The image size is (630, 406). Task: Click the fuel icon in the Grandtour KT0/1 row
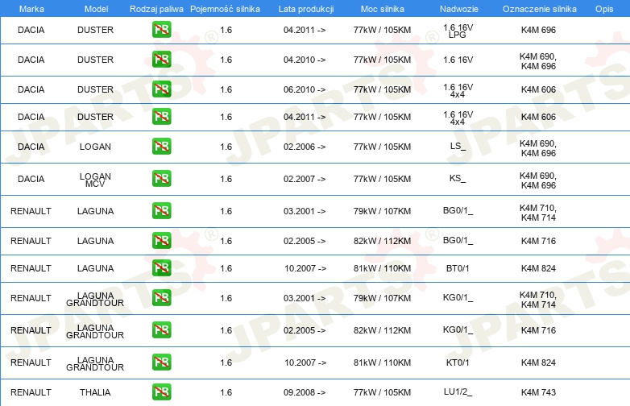point(161,362)
